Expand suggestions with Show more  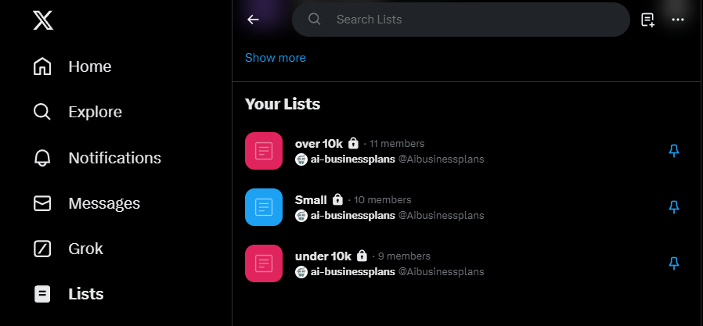pyautogui.click(x=276, y=58)
